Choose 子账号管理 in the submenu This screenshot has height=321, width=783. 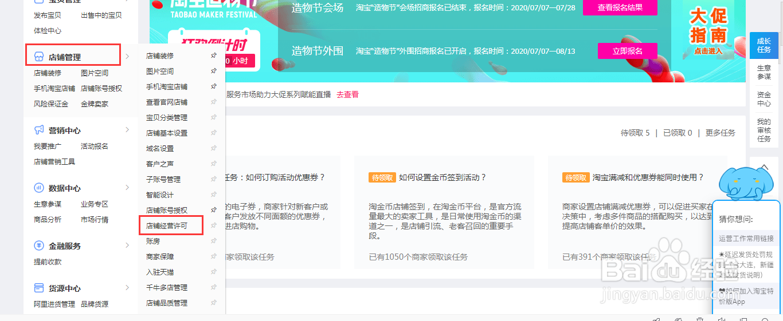point(163,180)
